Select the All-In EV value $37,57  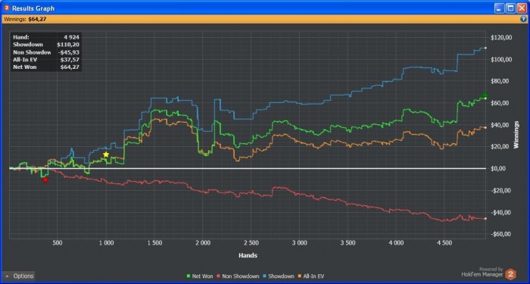pos(70,60)
